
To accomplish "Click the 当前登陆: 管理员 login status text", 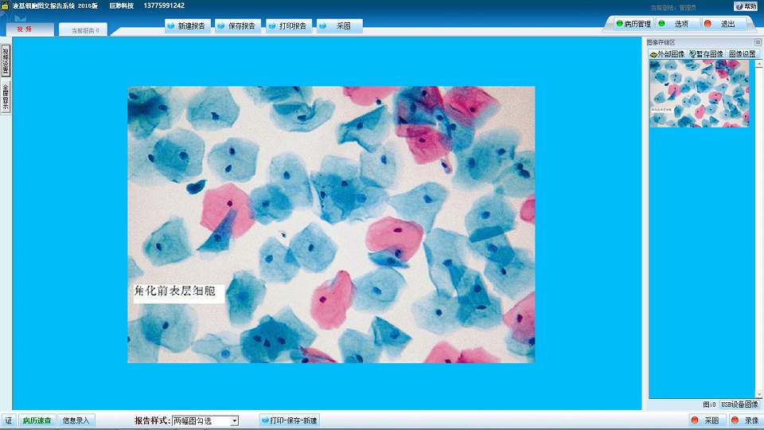I will (x=673, y=8).
